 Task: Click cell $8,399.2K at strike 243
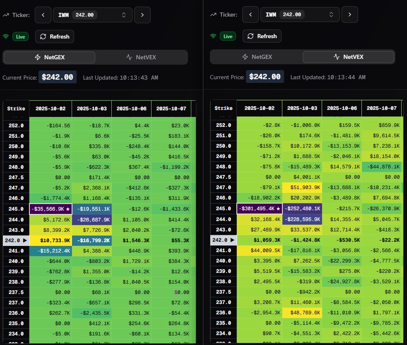click(51, 230)
